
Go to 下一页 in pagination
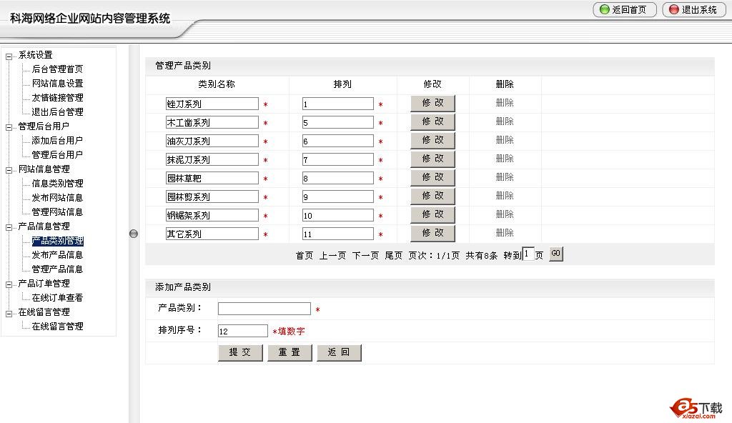(x=365, y=256)
